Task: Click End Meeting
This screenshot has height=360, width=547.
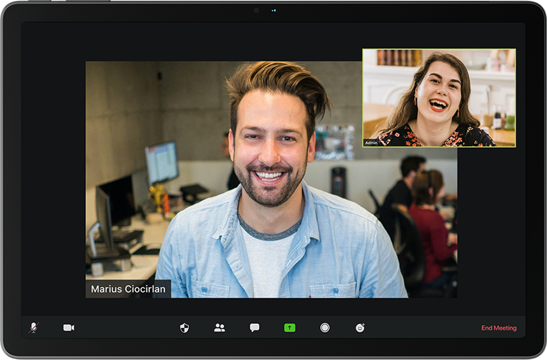Action: point(499,328)
